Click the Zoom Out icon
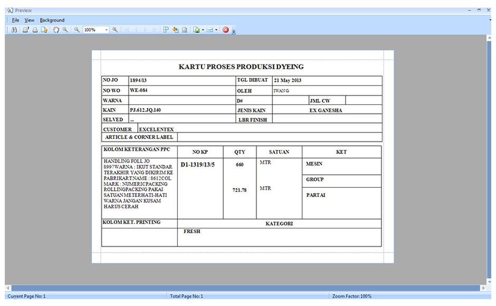Viewport: 496px width, 306px height. coord(77,30)
